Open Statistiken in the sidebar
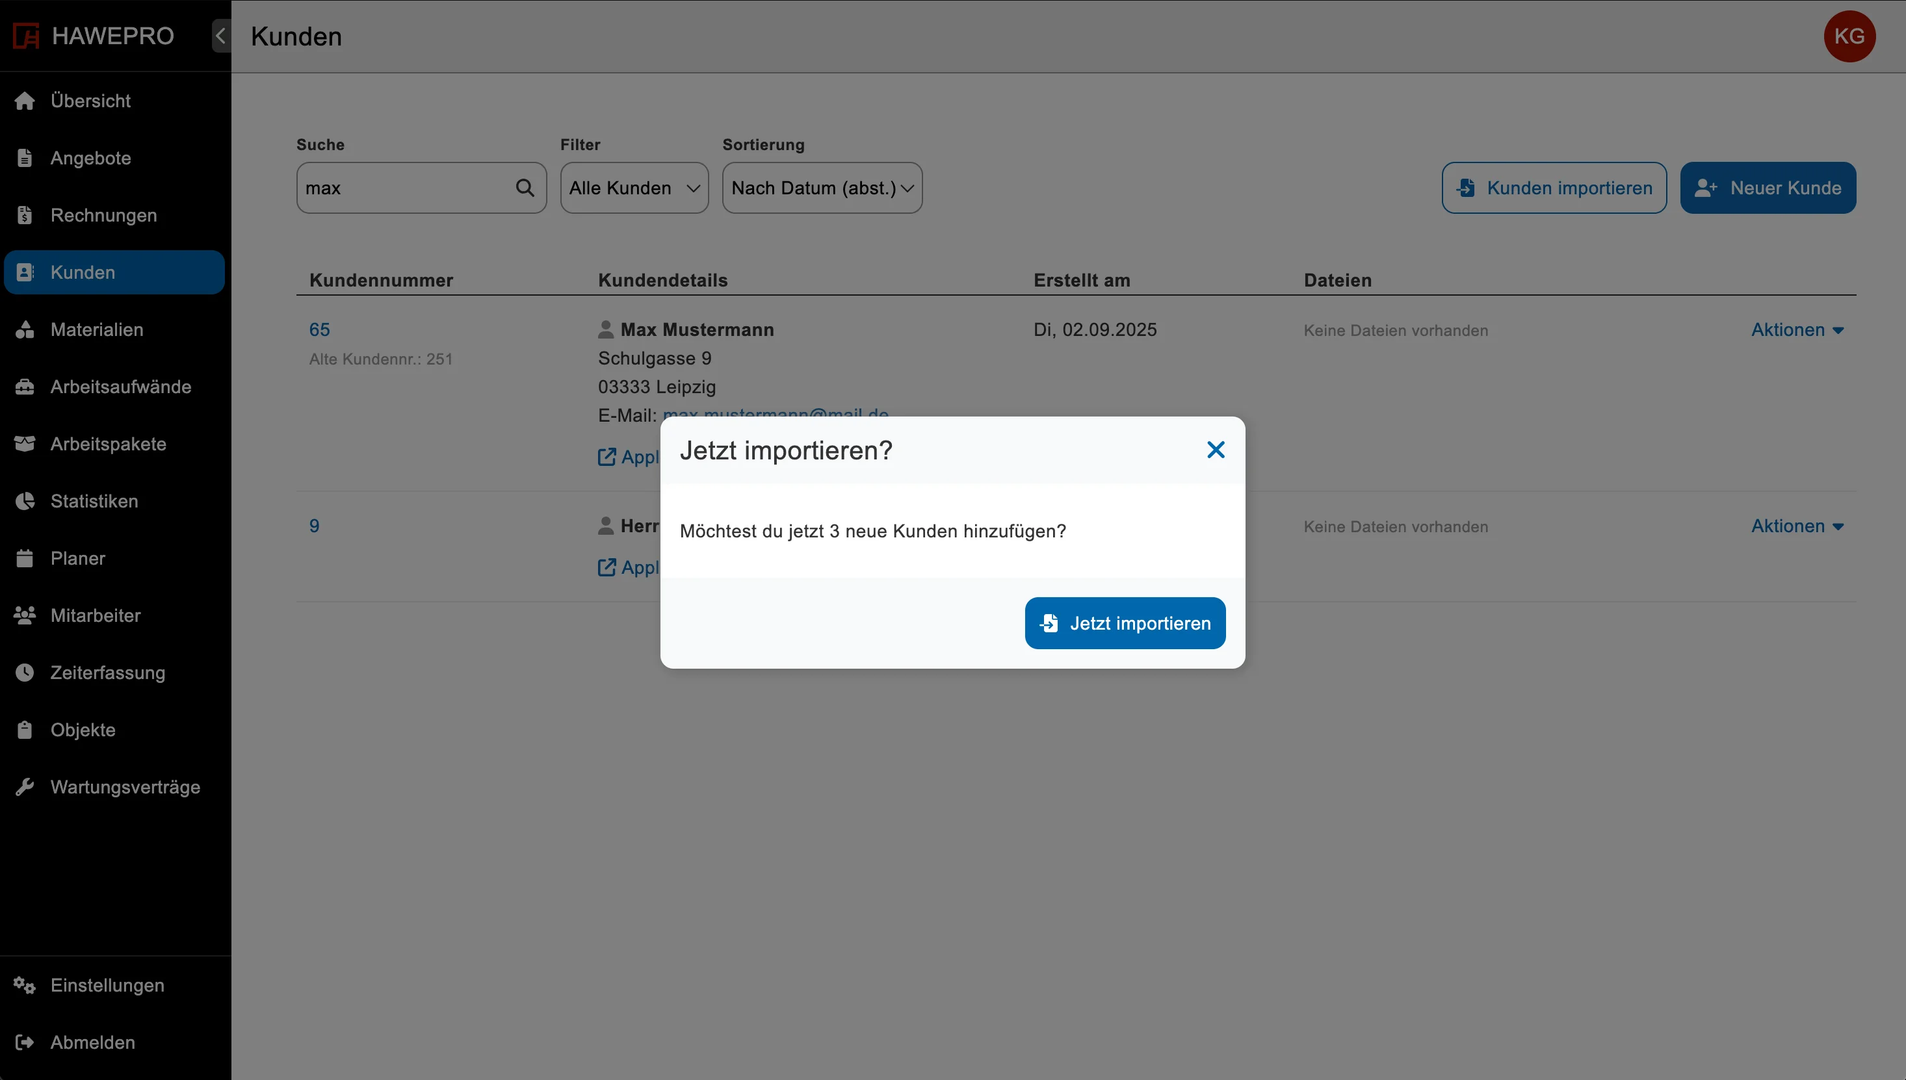Screen dimensions: 1906x1080 click(x=114, y=501)
